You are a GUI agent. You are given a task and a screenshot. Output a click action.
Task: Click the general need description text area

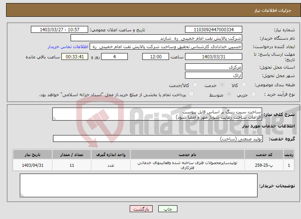[157, 114]
